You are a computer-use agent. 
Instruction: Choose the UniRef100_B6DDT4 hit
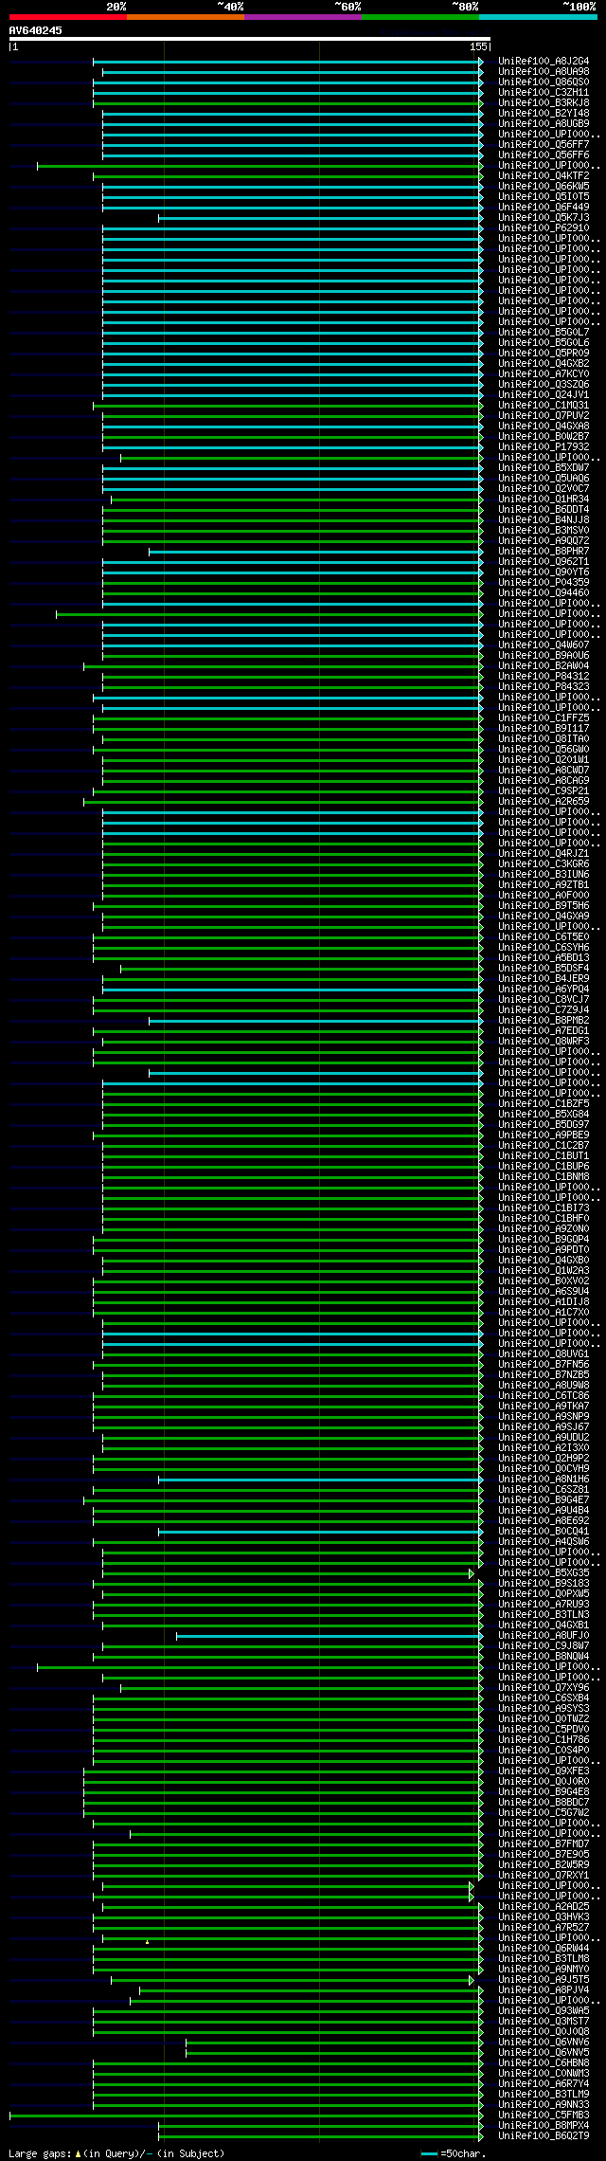[544, 509]
